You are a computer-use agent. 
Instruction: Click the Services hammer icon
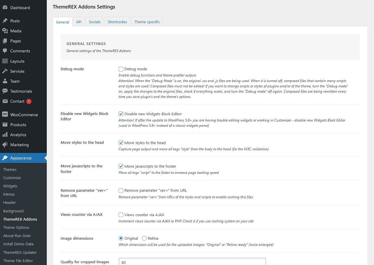(x=5, y=71)
